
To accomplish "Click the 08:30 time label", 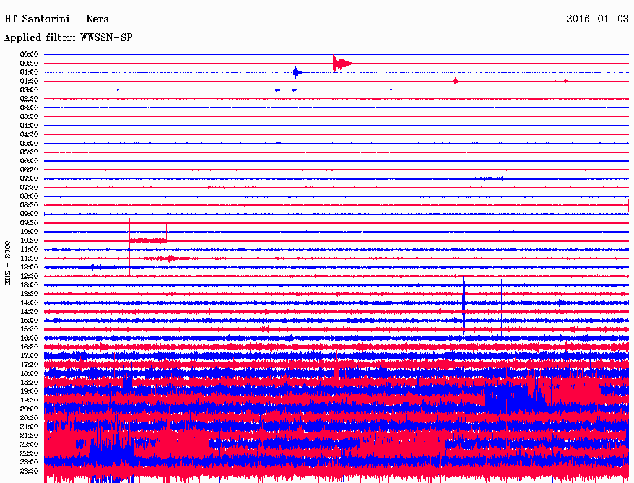I will tap(29, 205).
